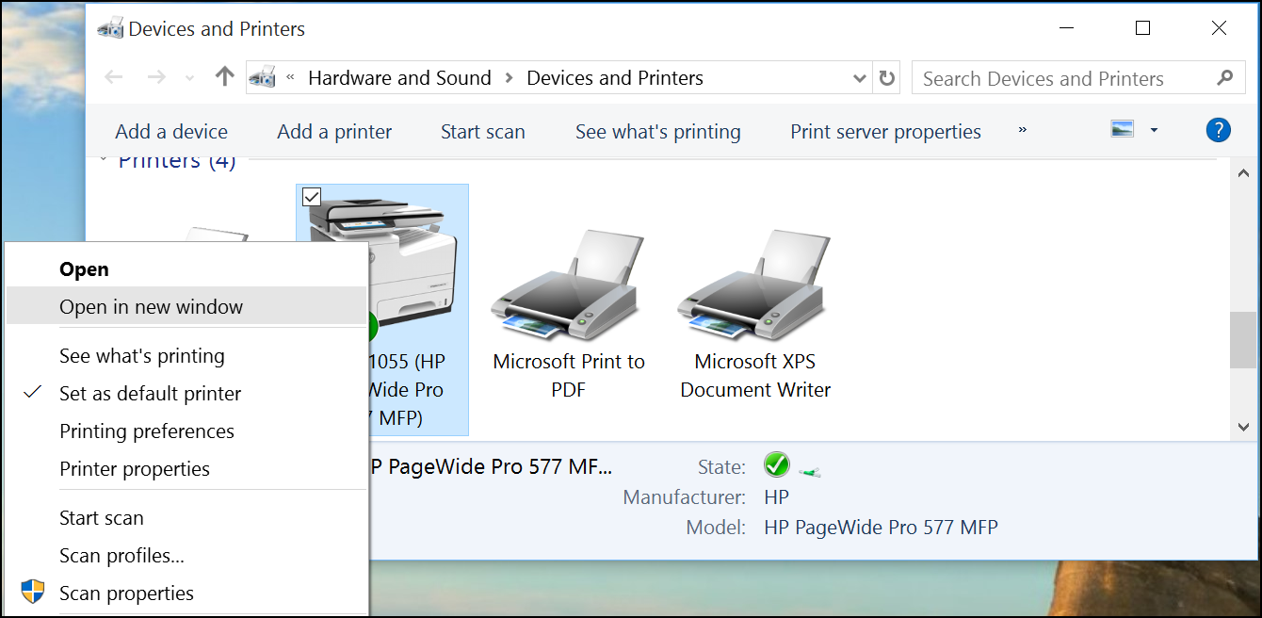Open the view options dropdown arrow
The width and height of the screenshot is (1262, 618).
click(x=1154, y=130)
